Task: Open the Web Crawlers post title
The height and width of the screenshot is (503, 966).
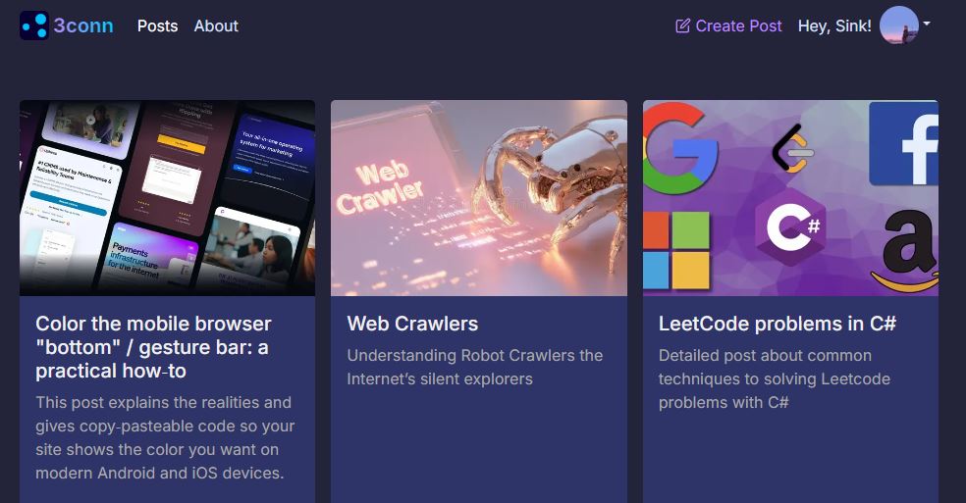Action: (412, 324)
